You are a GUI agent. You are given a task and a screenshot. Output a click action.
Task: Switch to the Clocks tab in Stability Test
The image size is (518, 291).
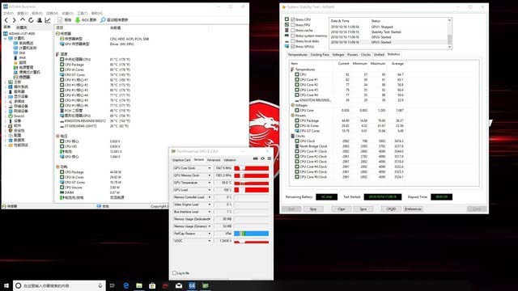(x=366, y=55)
